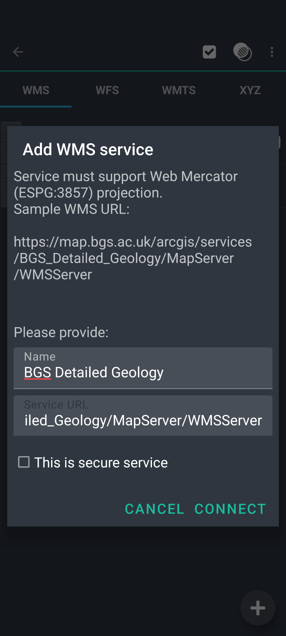Switch back to the WMS tab
Viewport: 286px width, 636px height.
click(x=36, y=90)
